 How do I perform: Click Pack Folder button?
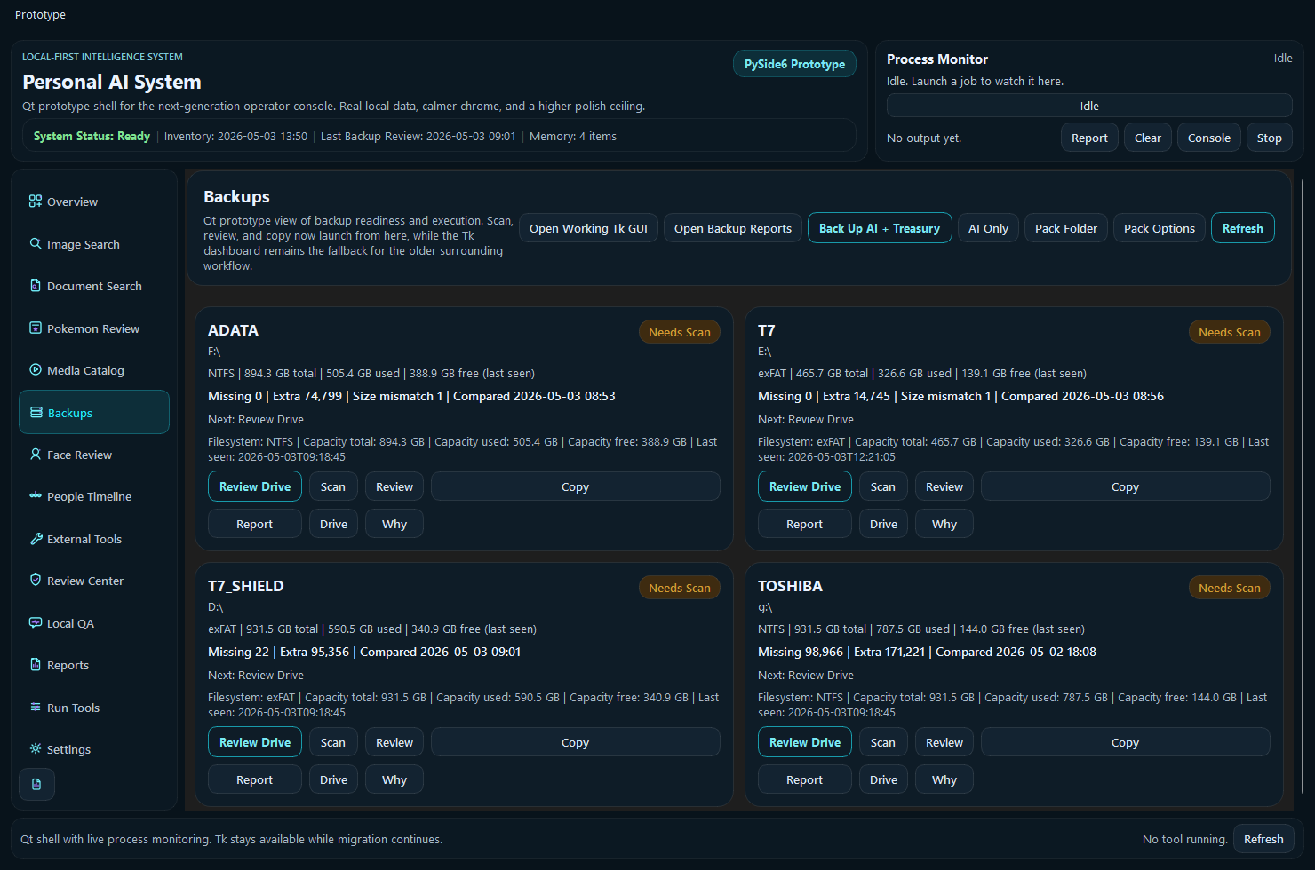[x=1066, y=228]
